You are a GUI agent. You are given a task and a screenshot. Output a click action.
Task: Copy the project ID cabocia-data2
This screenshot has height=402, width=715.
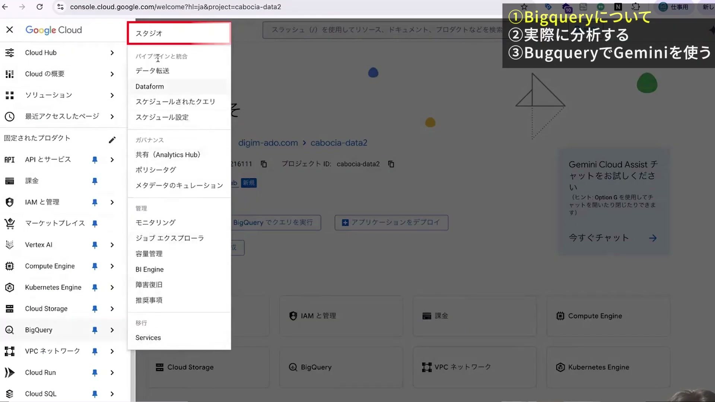(391, 164)
